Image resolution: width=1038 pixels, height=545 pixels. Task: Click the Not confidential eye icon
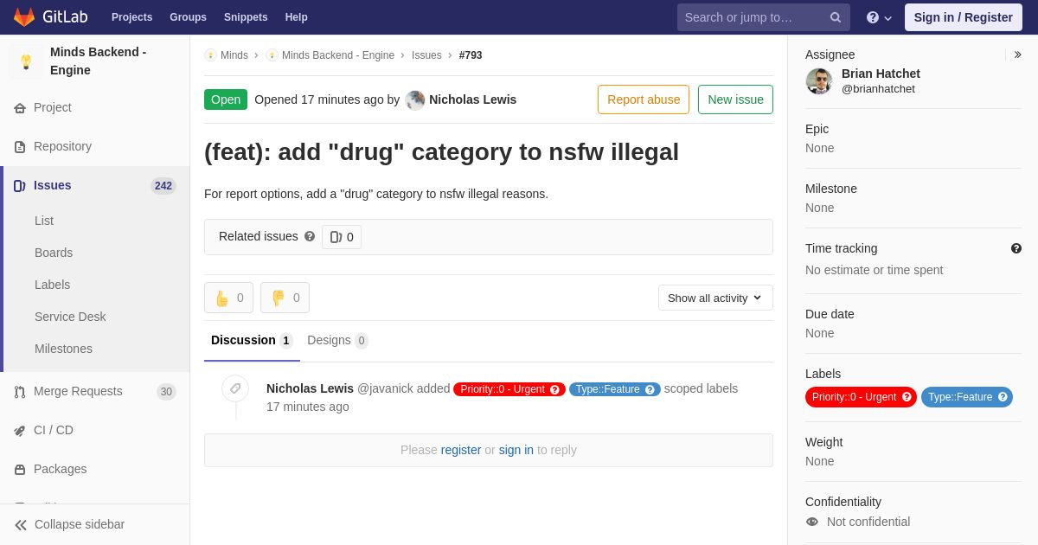pos(812,522)
